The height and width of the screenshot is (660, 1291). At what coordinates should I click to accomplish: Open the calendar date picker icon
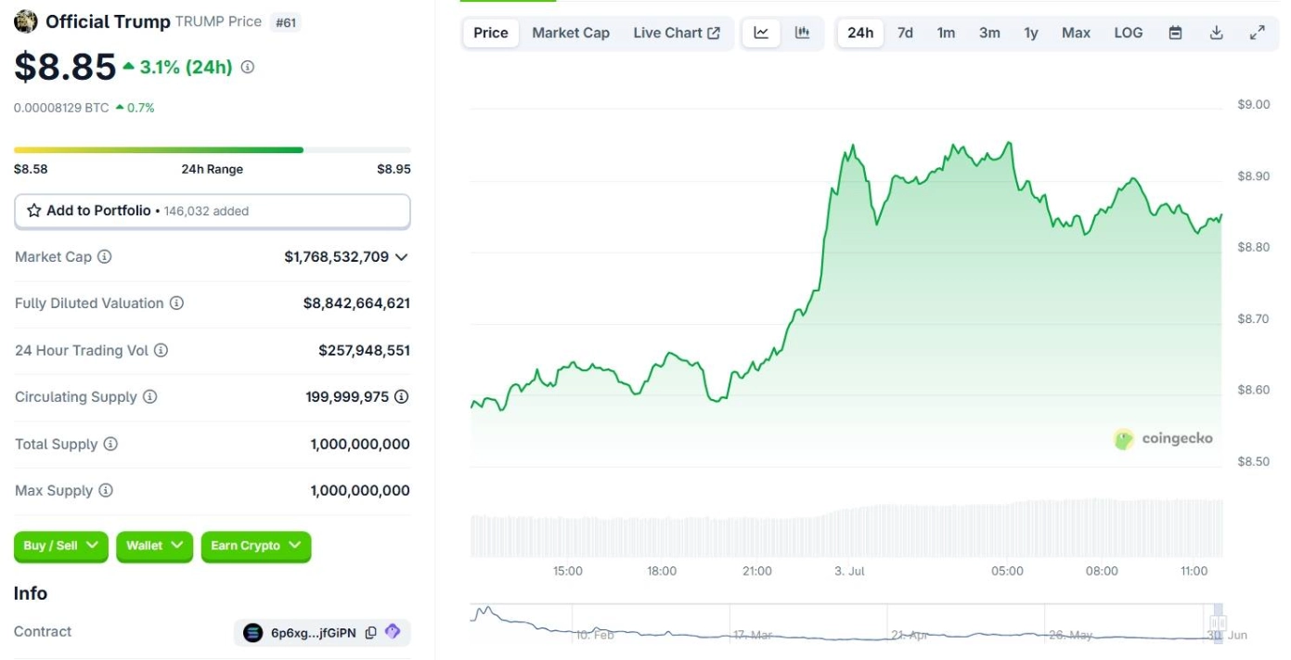[x=1175, y=32]
